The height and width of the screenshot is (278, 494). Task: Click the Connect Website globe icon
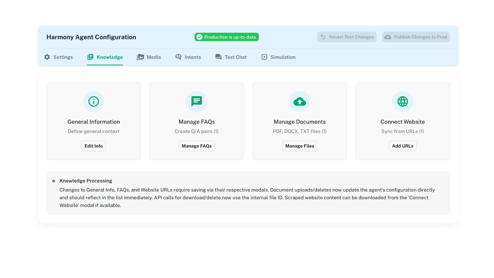coord(403,101)
